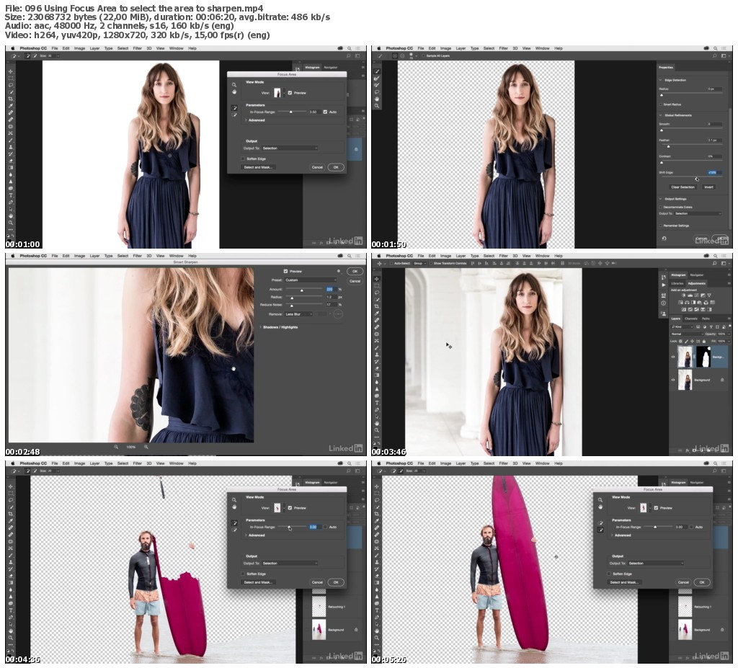Switch to Libraries tab in 00:03:46 frame
The height and width of the screenshot is (668, 738).
coord(677,283)
